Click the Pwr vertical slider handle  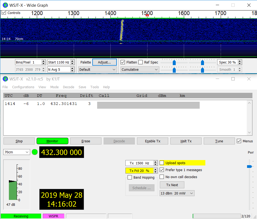click(x=249, y=167)
